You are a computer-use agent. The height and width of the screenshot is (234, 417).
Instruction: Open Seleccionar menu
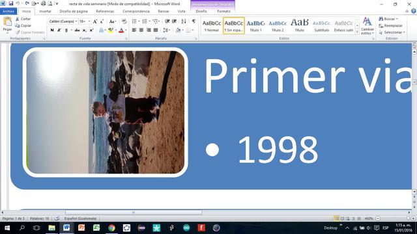click(392, 32)
